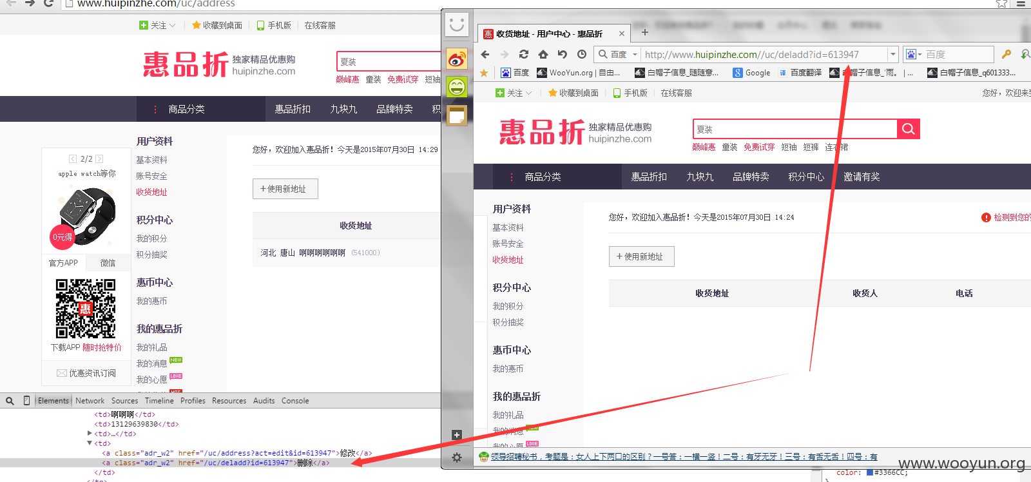Switch to Timeline tab in DevTools

coord(159,401)
